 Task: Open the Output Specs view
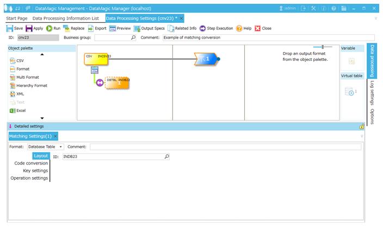pyautogui.click(x=137, y=28)
